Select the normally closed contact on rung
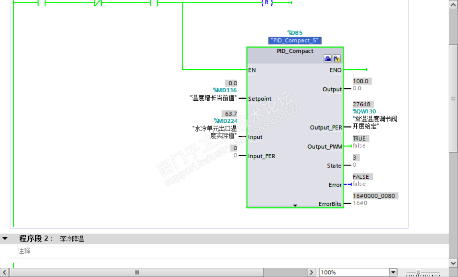Viewport: 458px width, 277px height. (98, 3)
